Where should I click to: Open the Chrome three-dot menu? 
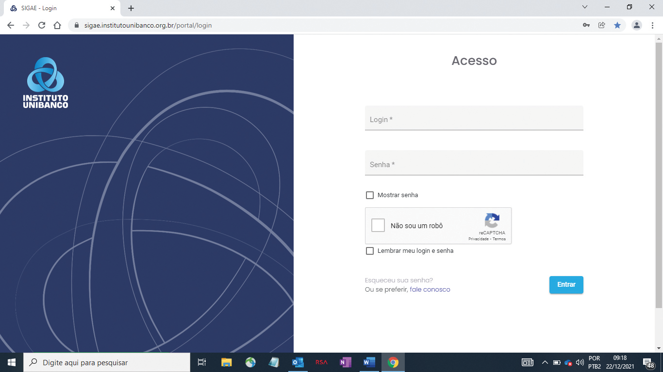[652, 25]
